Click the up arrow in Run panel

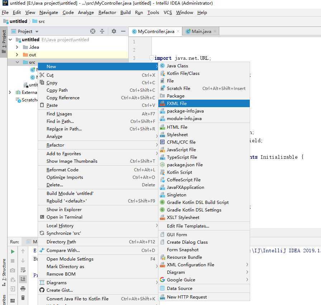click(x=23, y=251)
